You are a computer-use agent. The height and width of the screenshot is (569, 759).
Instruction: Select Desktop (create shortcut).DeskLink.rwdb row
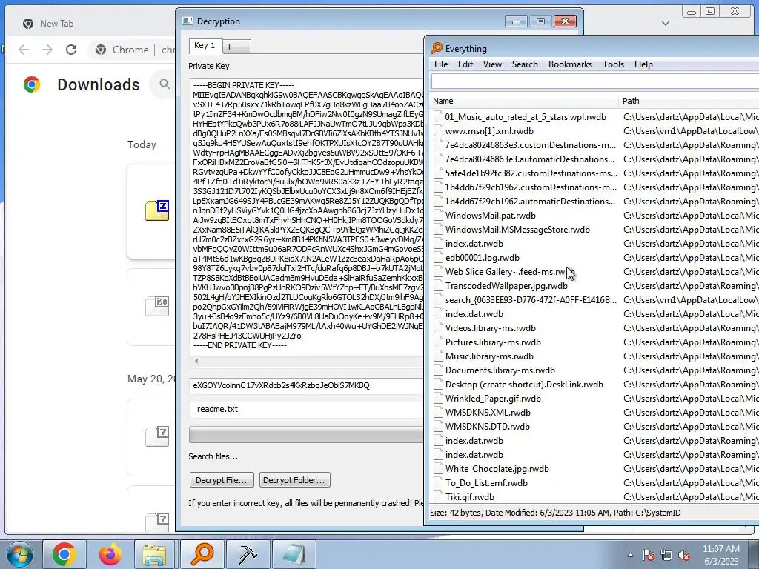click(524, 385)
